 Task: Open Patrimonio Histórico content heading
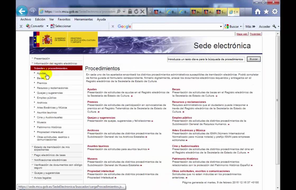click(x=185, y=159)
